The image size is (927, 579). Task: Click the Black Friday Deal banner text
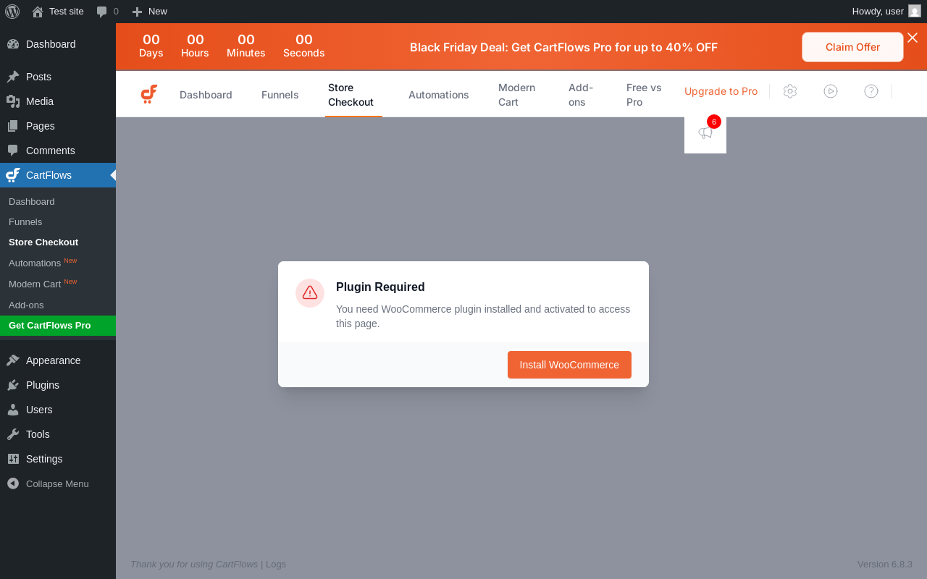(x=563, y=47)
